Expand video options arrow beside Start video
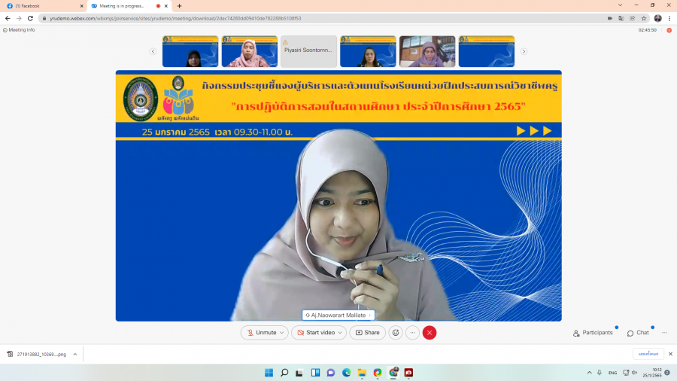 pyautogui.click(x=341, y=332)
